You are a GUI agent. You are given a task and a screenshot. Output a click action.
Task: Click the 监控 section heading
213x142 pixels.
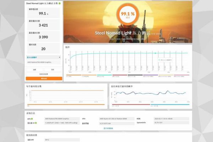tap(67, 47)
